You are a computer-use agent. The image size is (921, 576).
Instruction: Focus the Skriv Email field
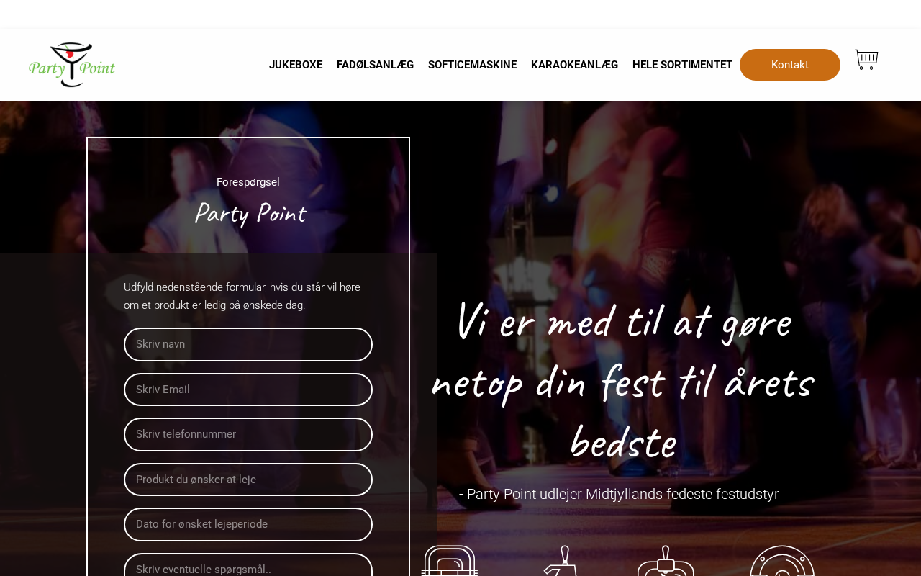coord(248,390)
